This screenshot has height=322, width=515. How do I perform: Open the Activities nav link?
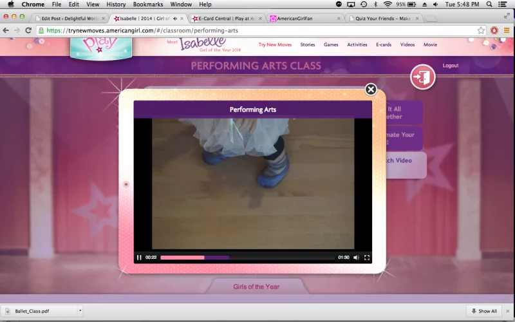pyautogui.click(x=357, y=44)
